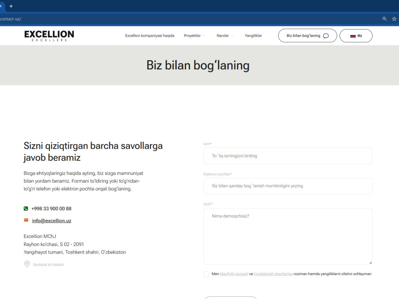This screenshot has width=399, height=299.
Task: Expand the Narxlar dropdown arrow
Action: point(232,35)
